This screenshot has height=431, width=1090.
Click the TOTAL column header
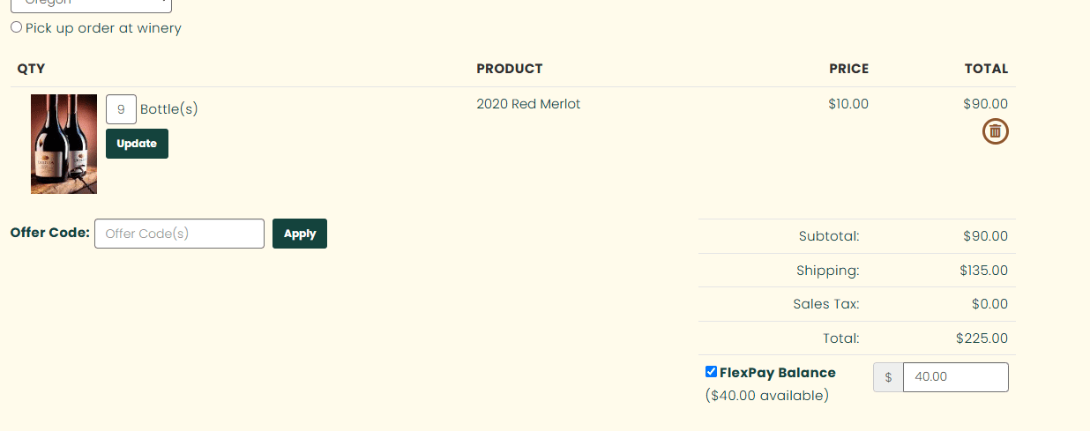986,69
